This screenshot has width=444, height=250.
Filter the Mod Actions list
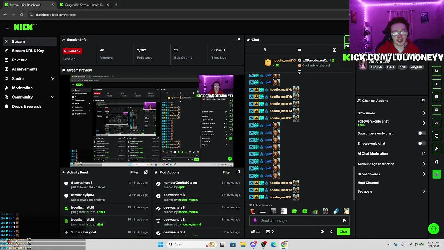(227, 172)
